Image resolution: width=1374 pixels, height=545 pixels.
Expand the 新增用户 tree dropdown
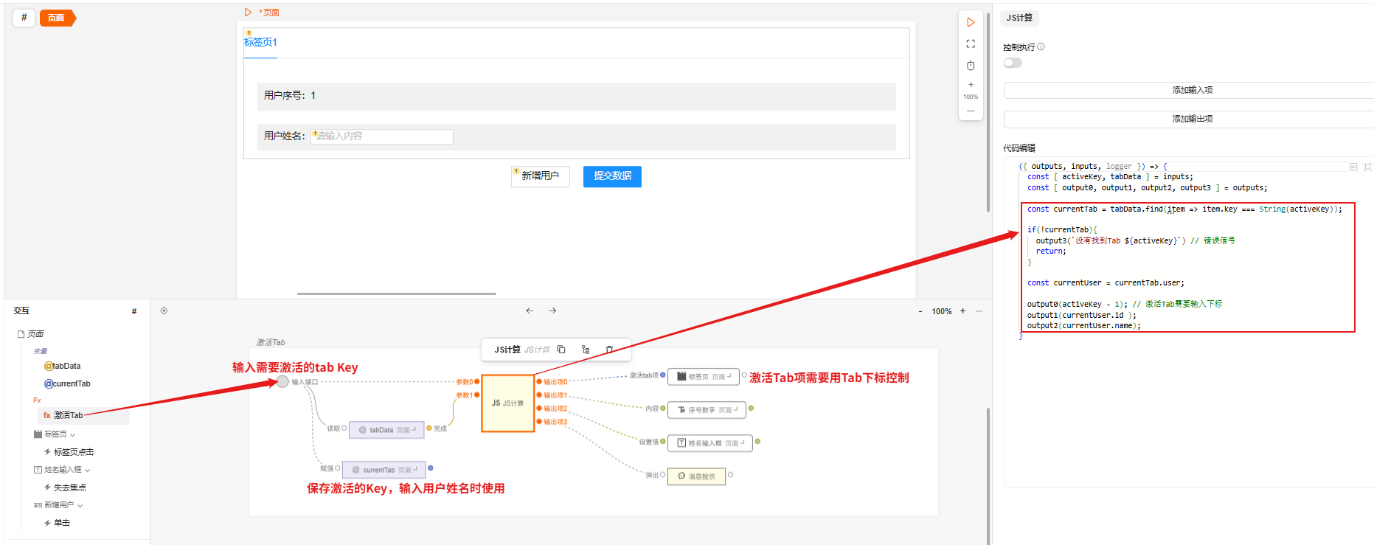click(80, 506)
